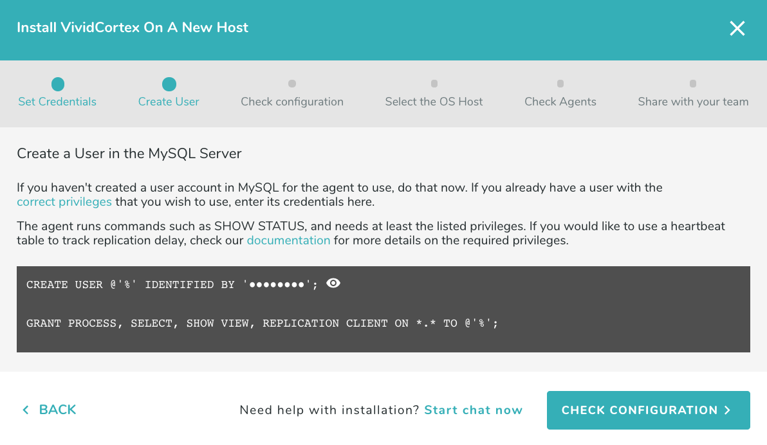Screen dimensions: 767x445
Task: Close the Install VividCortex dialog
Action: point(737,28)
